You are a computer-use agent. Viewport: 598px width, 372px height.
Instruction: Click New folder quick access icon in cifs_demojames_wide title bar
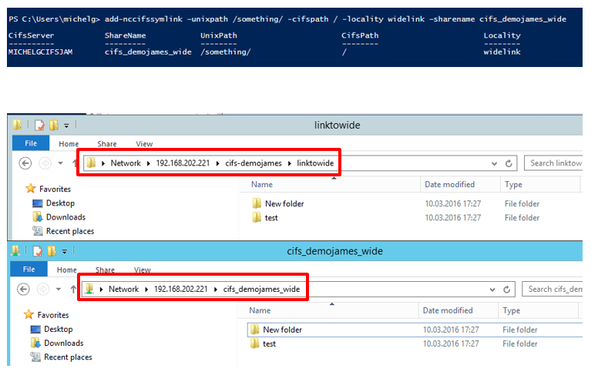52,251
